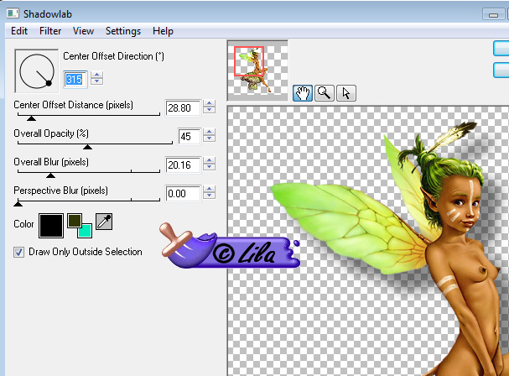Click the Center Offset Distance field 28.80

pos(183,108)
